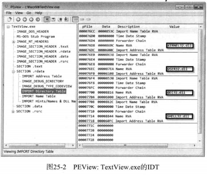Click the right arrow navigation icon

(38, 20)
